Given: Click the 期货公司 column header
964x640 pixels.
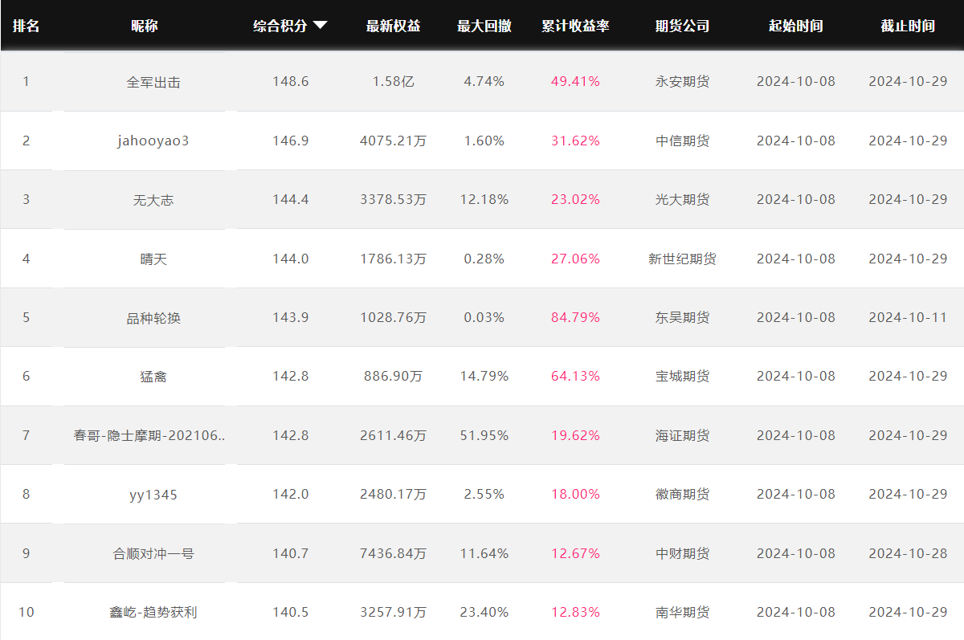Looking at the screenshot, I should point(683,26).
